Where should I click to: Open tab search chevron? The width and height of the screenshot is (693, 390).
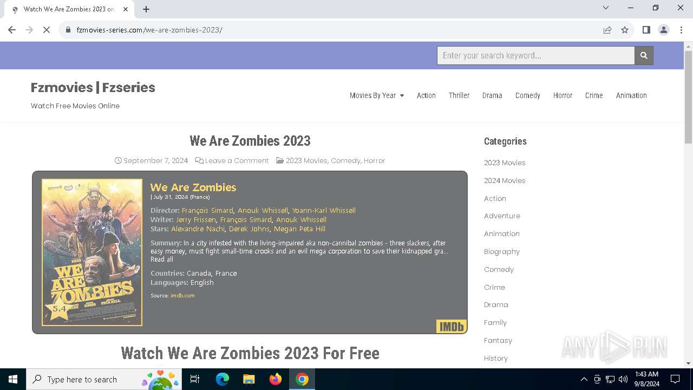tap(606, 8)
